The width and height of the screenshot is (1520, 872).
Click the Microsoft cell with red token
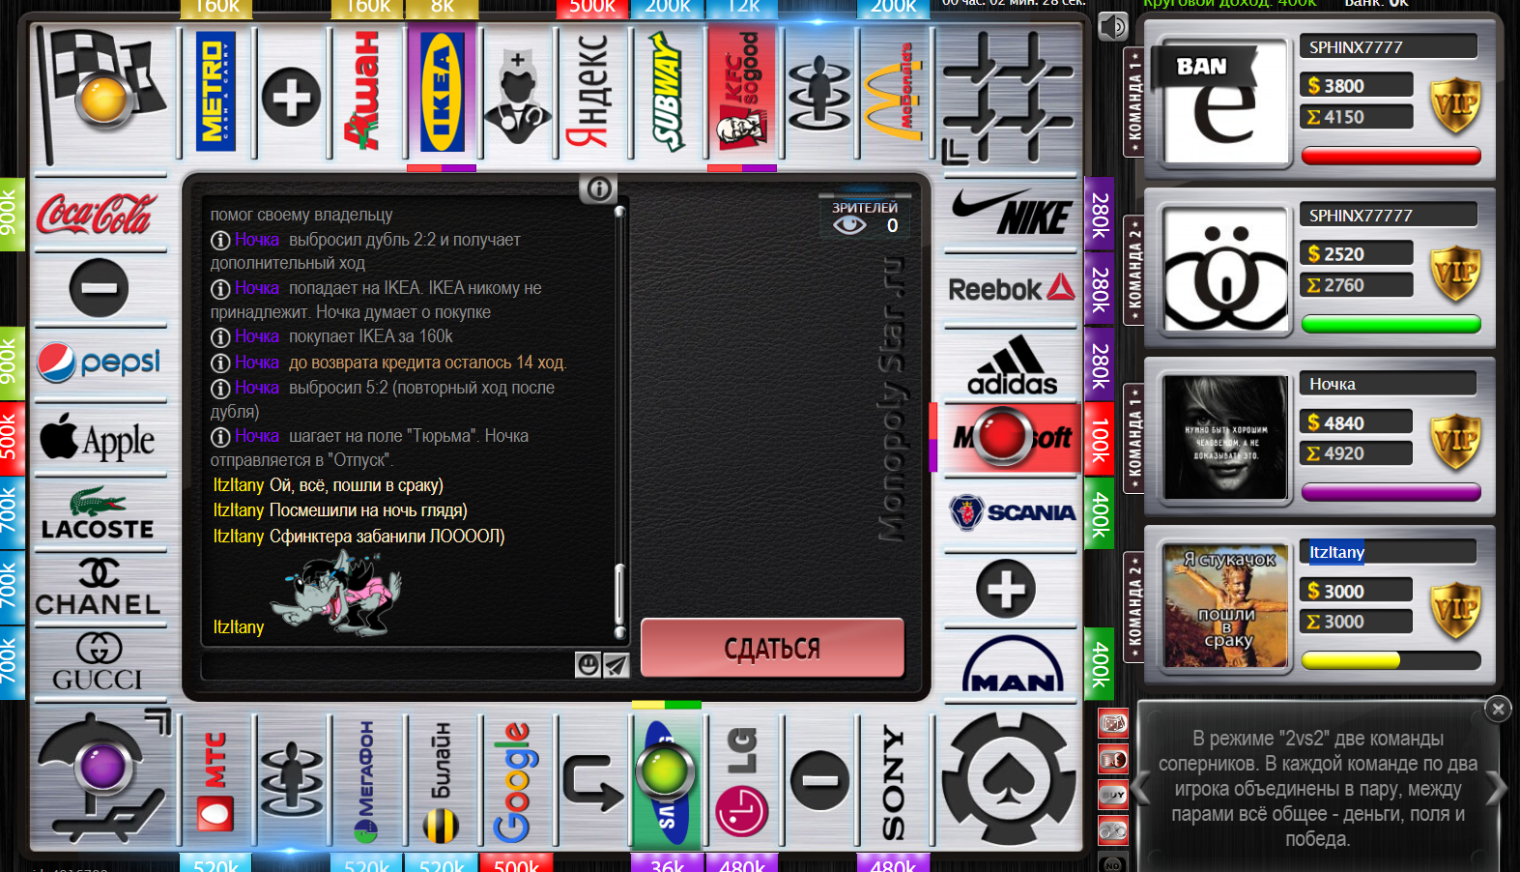(x=1011, y=439)
